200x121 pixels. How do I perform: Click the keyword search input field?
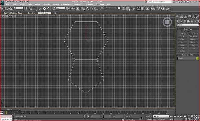160,2
